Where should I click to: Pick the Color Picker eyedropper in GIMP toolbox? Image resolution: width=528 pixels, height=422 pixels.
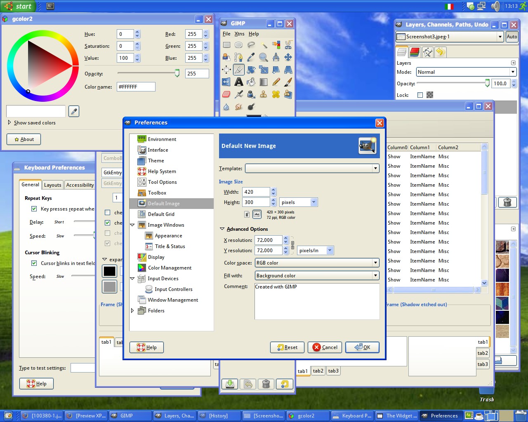(x=251, y=57)
